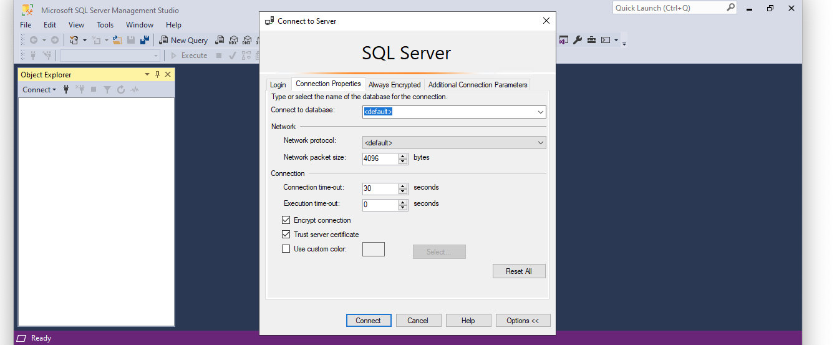Click the Navigate Backward arrow icon
Viewport: 837px width, 345px height.
click(x=34, y=40)
